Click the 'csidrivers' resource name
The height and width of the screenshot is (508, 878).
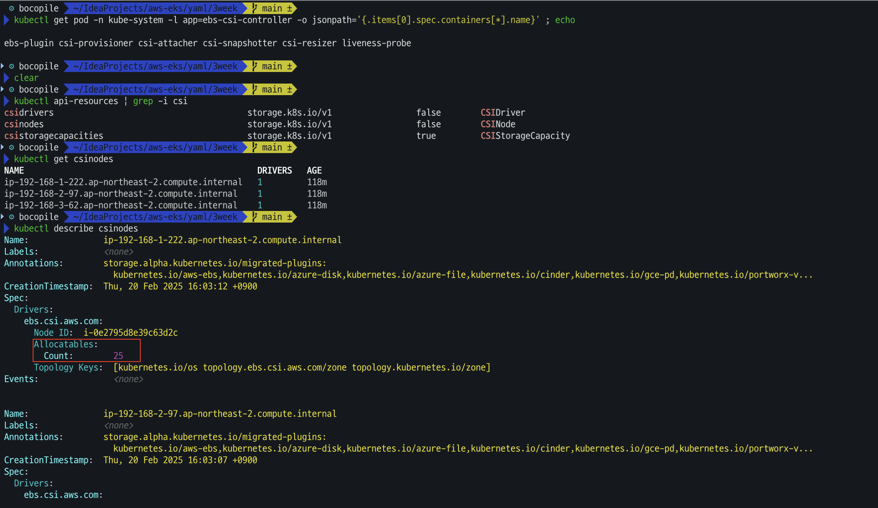tap(29, 113)
